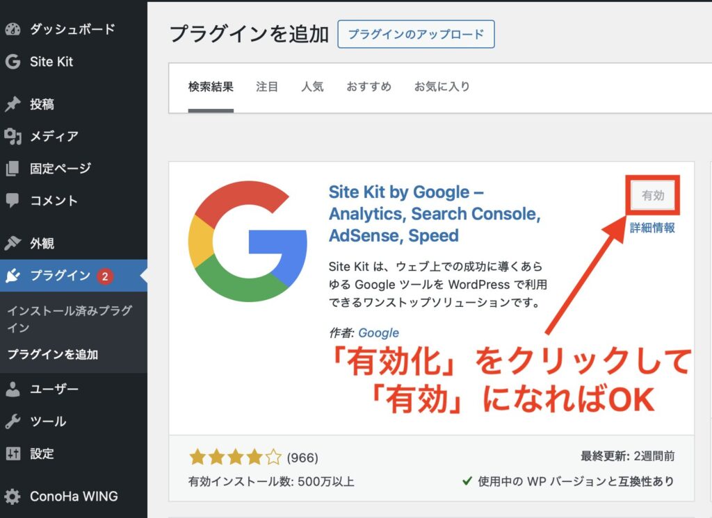Click the Users (ユーザー) person icon

coord(13,390)
